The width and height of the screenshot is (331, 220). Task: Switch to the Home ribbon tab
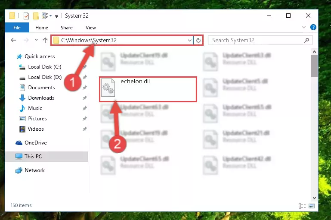pos(42,28)
